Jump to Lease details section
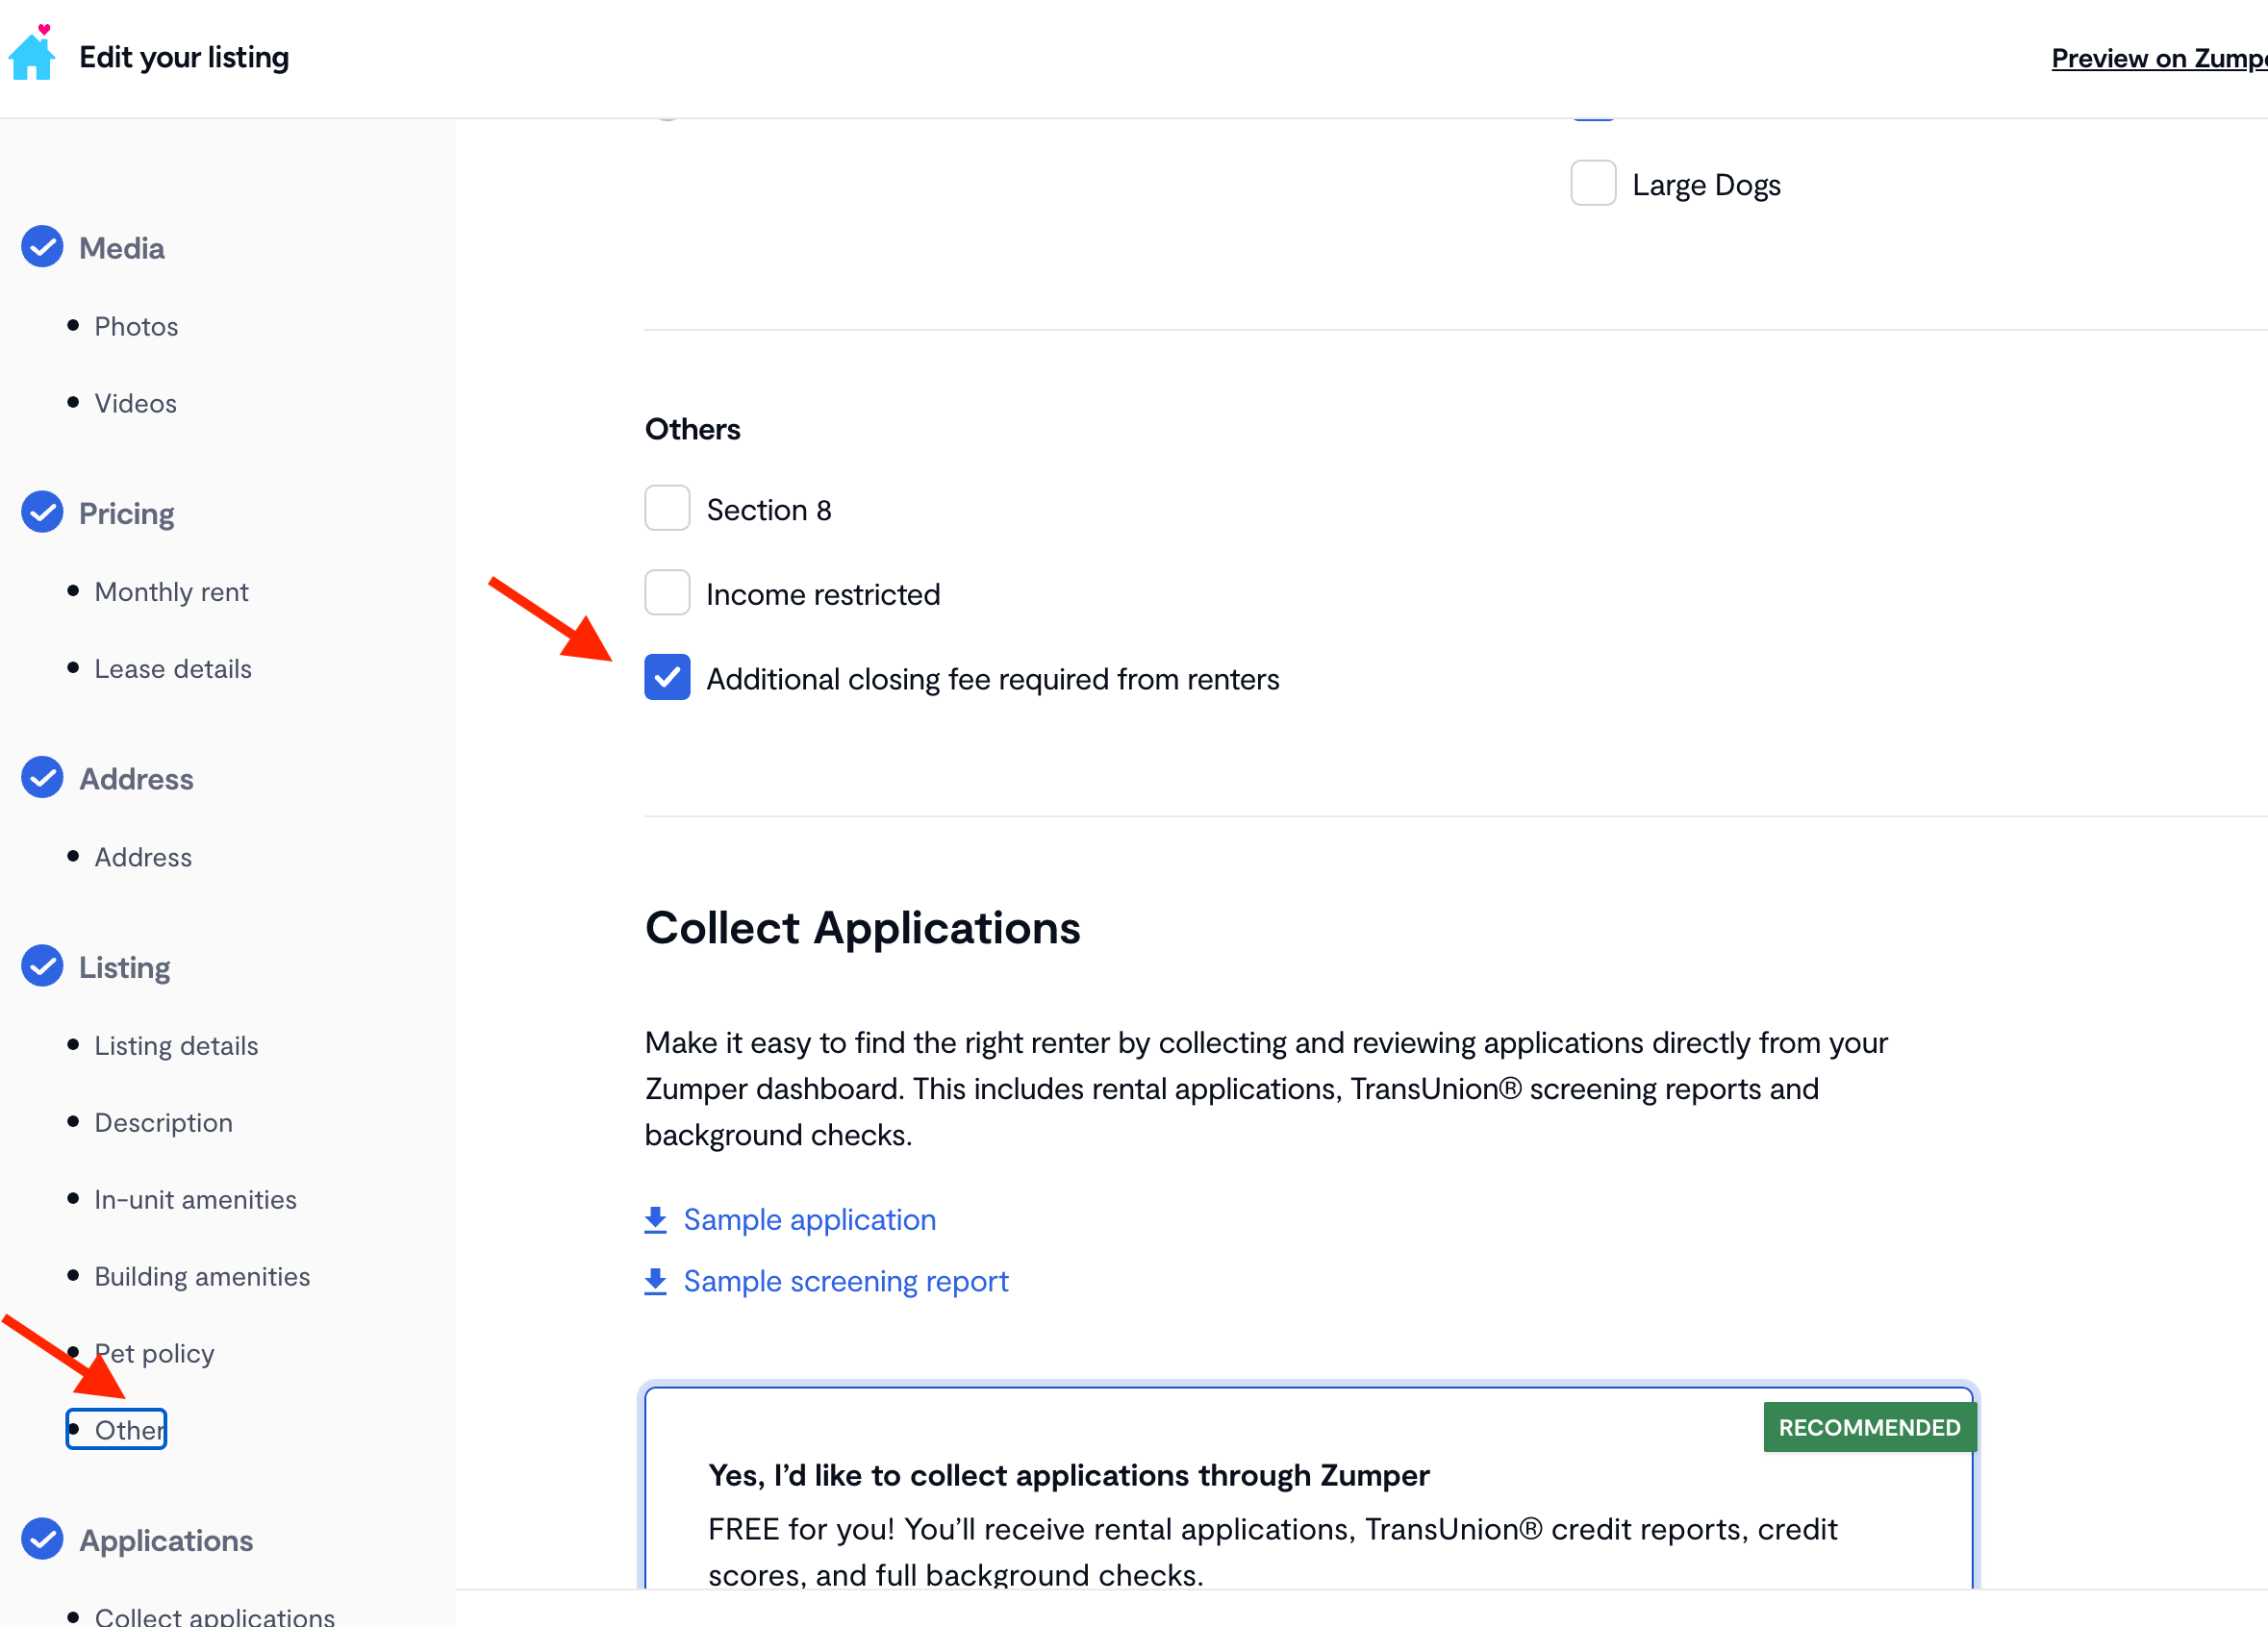Viewport: 2268px width, 1627px height. click(x=173, y=669)
